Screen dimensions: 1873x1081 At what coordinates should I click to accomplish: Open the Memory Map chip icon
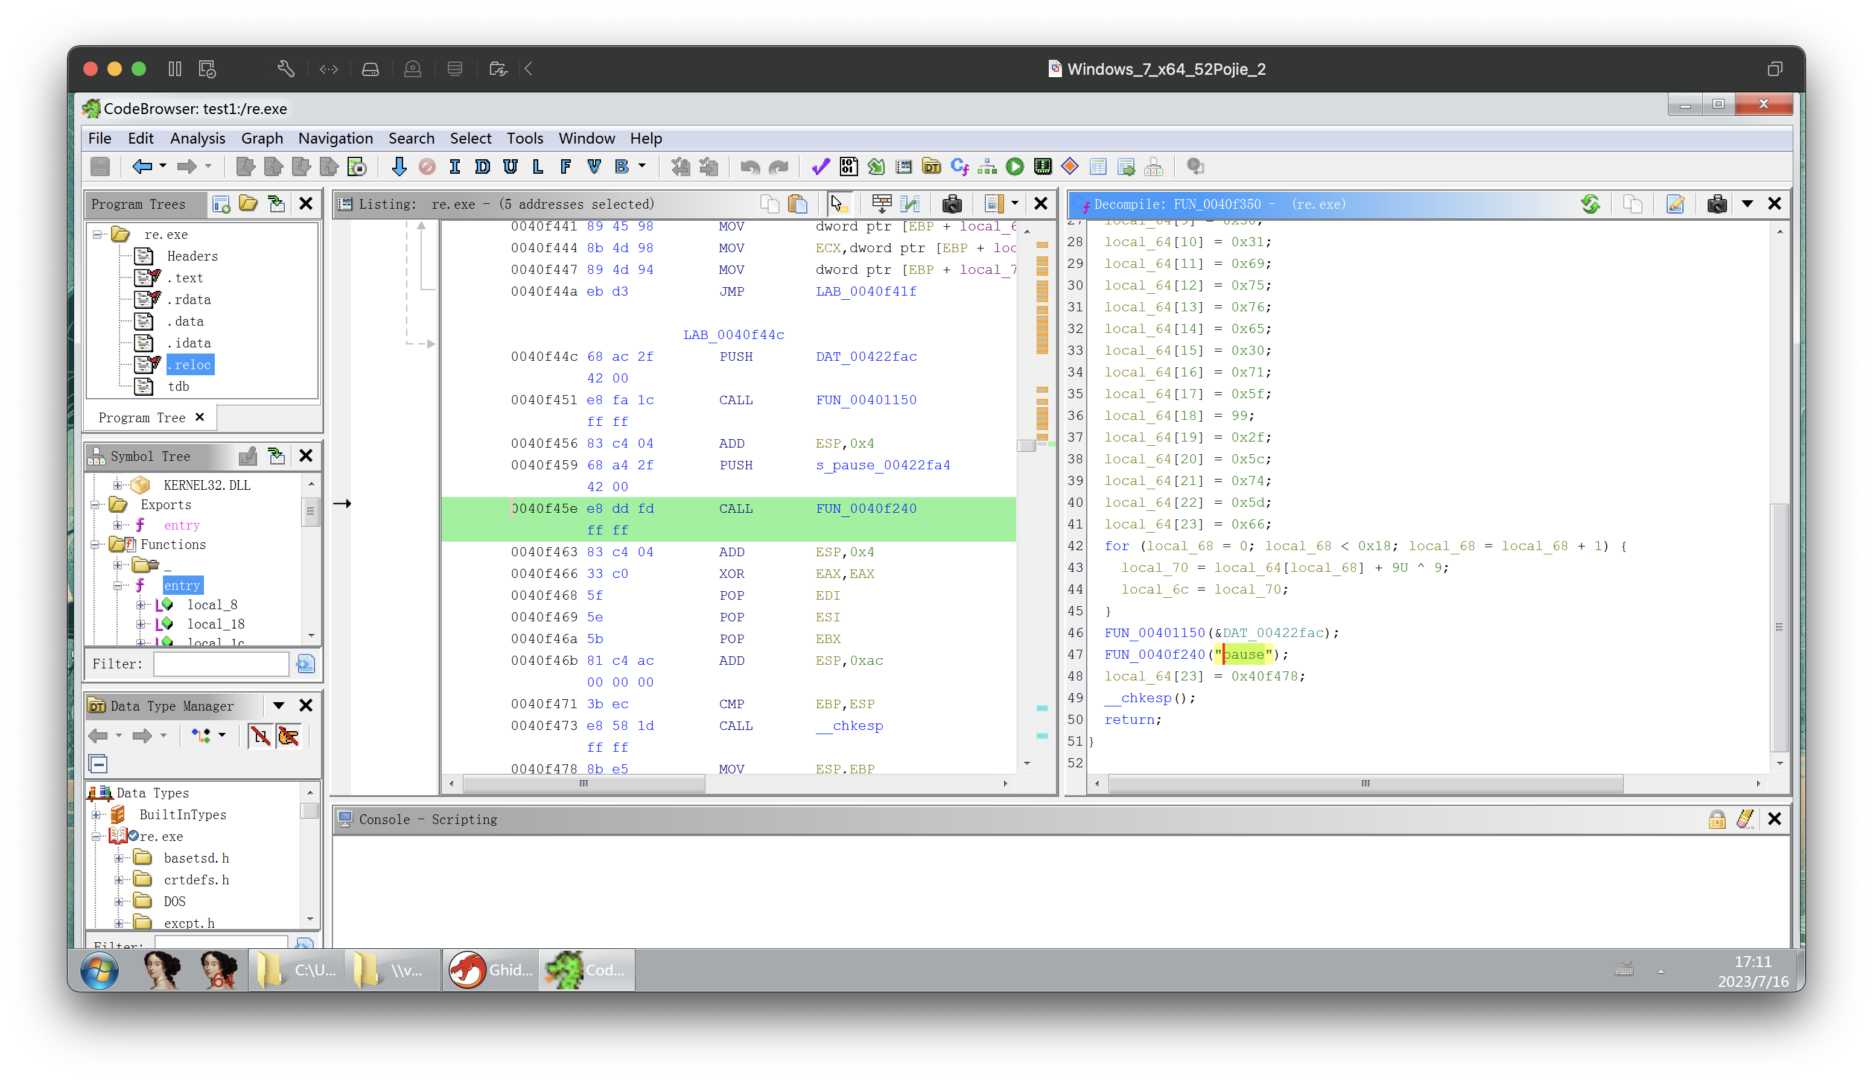pyautogui.click(x=1042, y=166)
